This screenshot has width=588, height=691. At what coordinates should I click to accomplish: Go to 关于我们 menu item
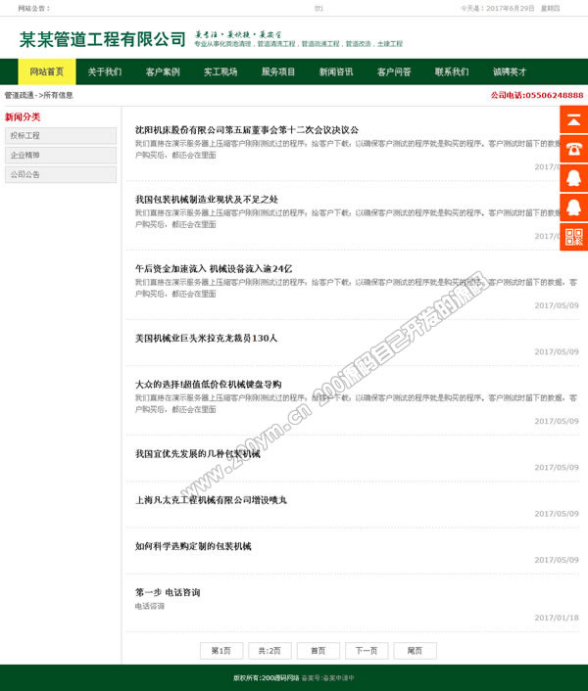105,71
